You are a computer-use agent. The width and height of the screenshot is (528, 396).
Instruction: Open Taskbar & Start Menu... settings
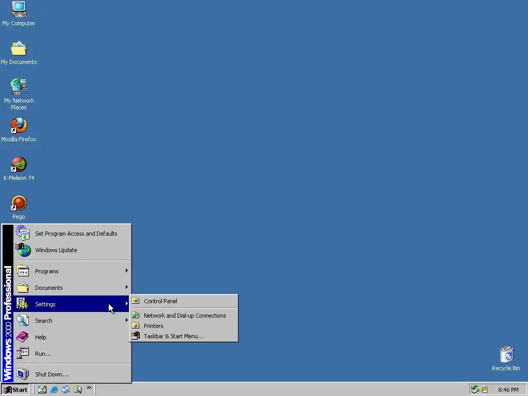tap(184, 336)
